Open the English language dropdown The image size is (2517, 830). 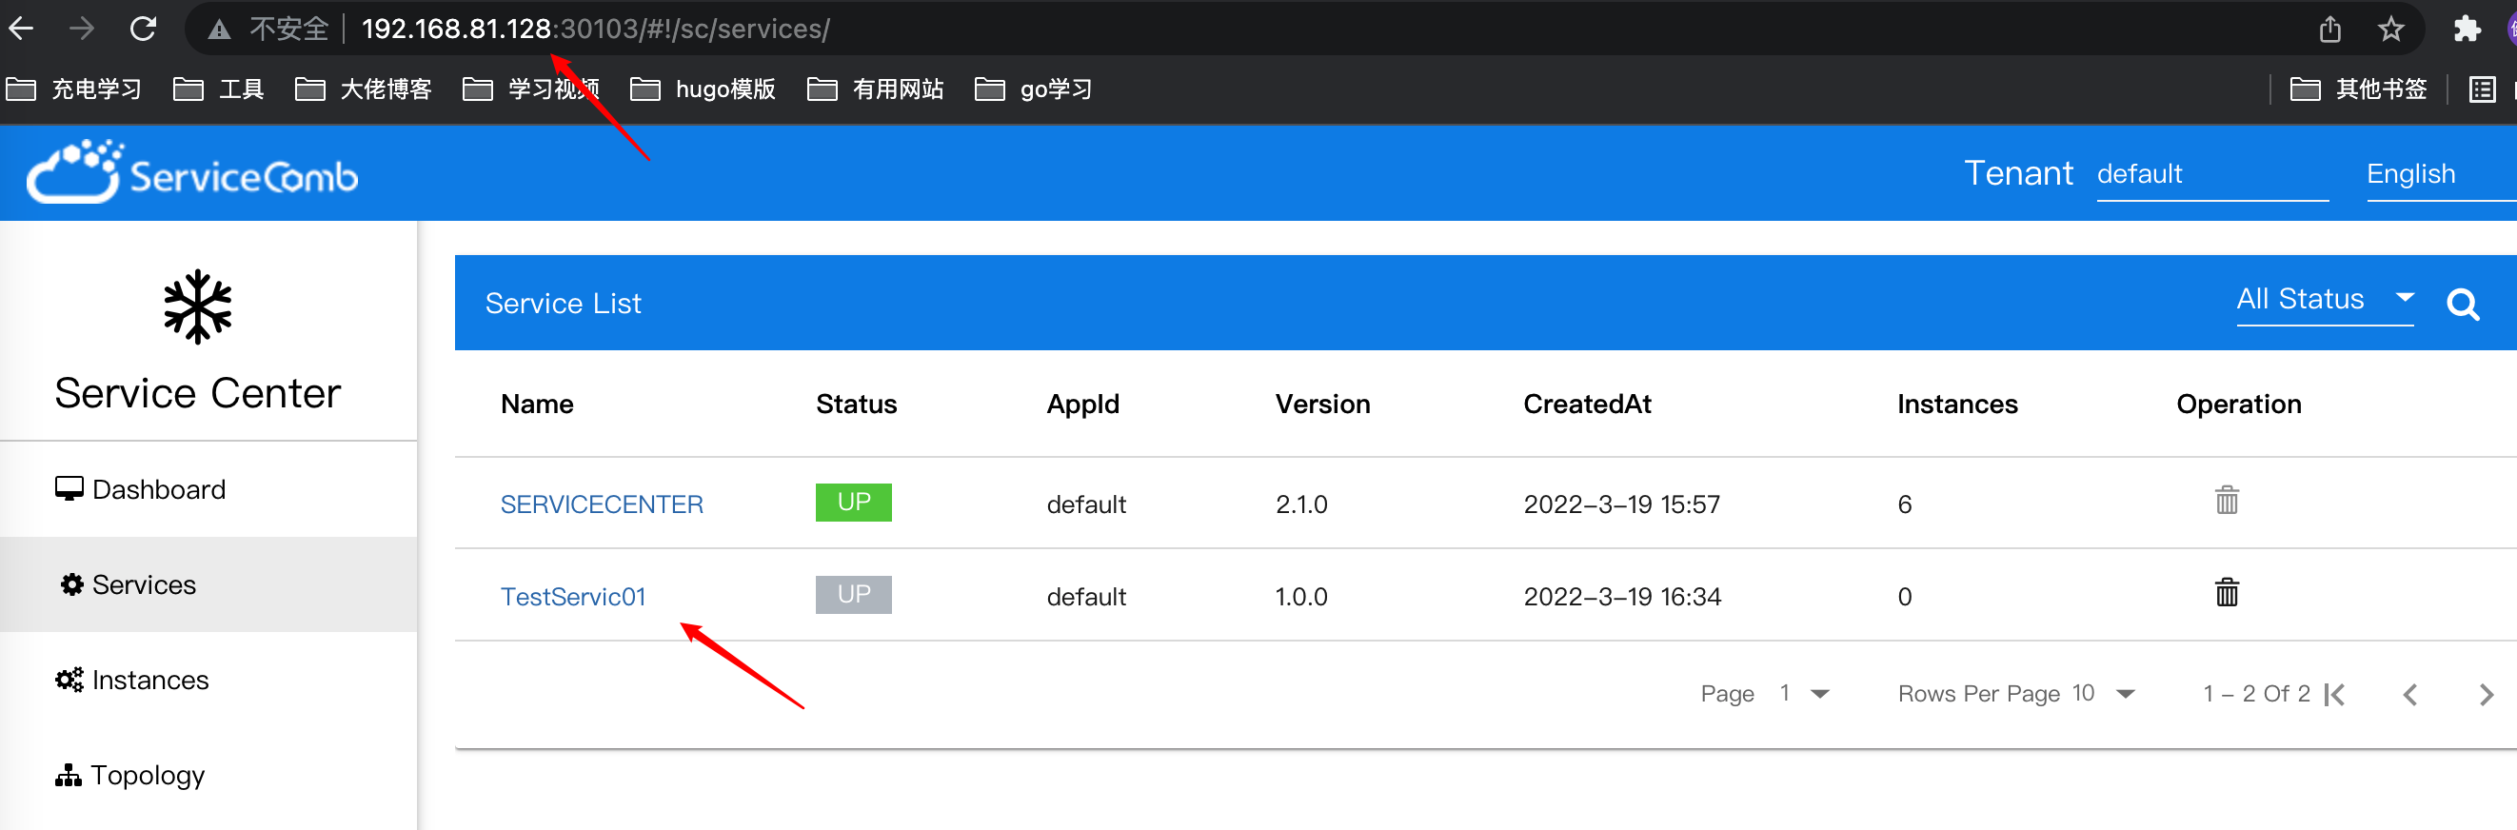[x=2441, y=175]
